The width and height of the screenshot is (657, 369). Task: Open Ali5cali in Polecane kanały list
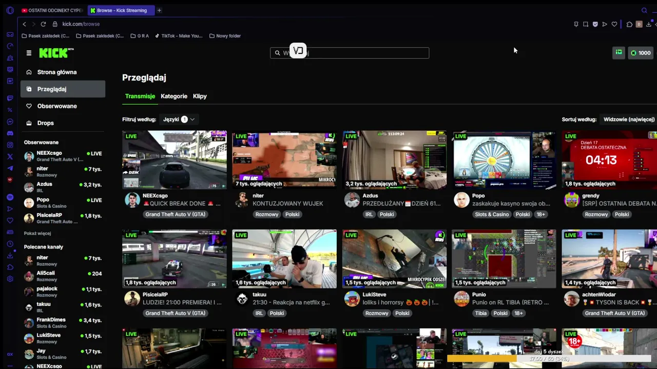point(63,276)
